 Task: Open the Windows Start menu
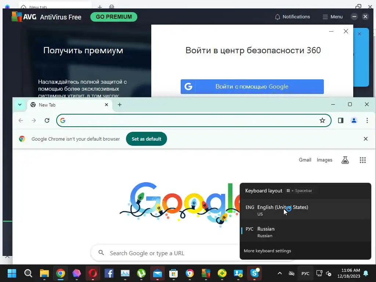[x=12, y=273]
